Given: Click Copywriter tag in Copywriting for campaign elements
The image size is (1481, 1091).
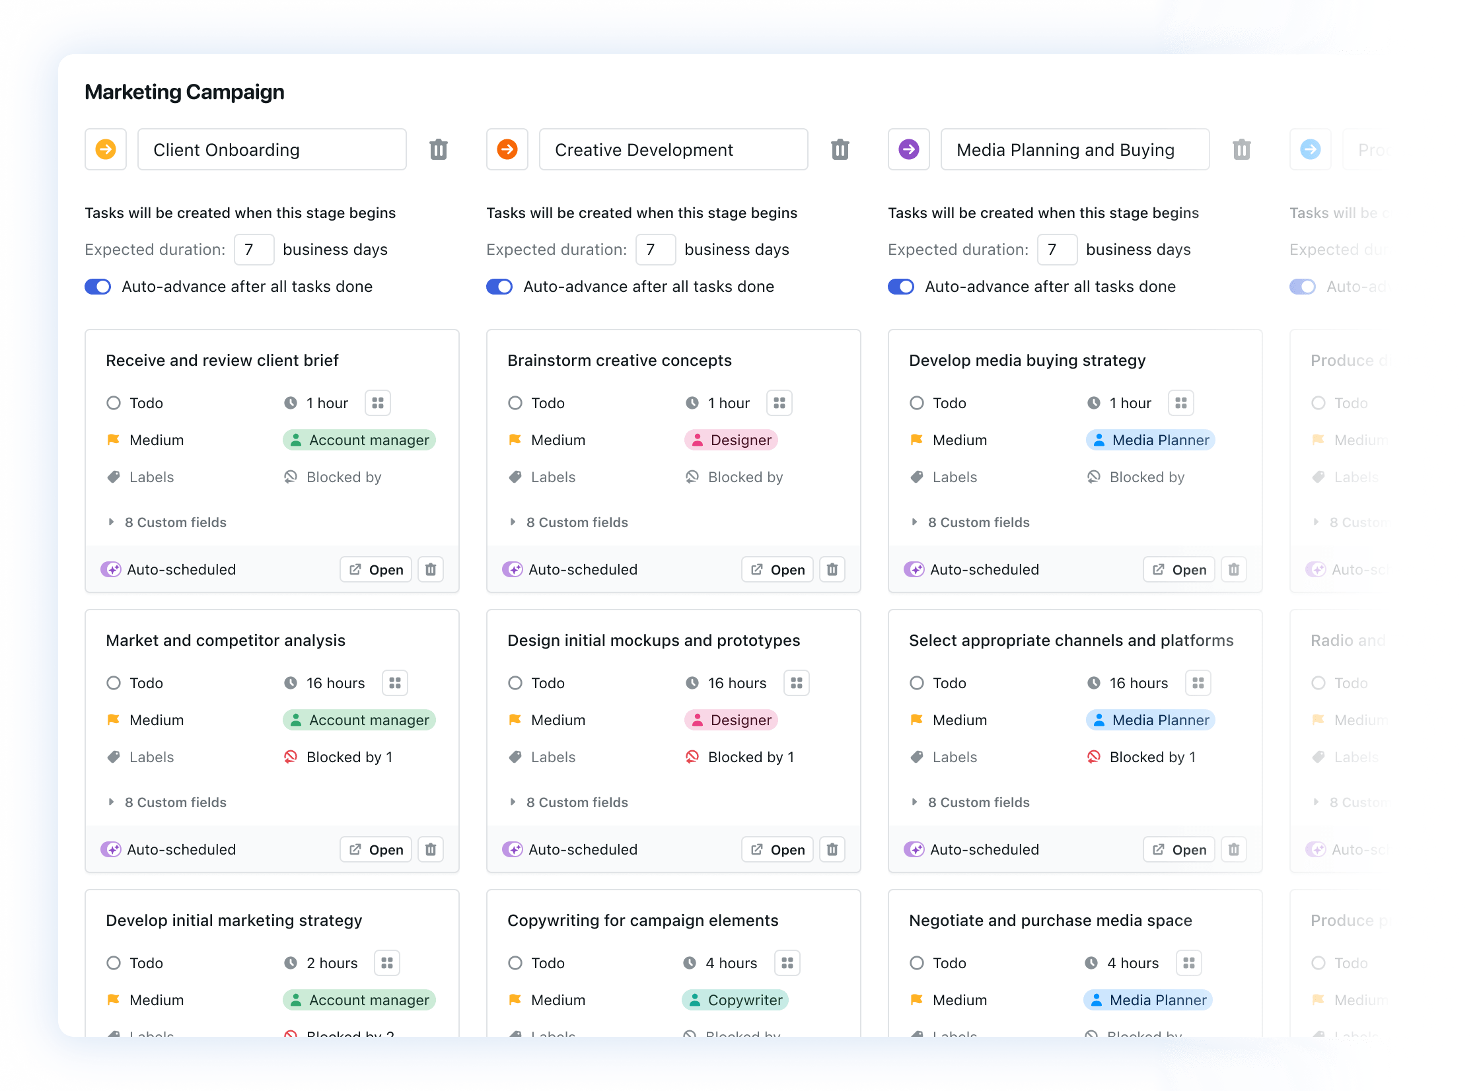Looking at the screenshot, I should 735,1000.
